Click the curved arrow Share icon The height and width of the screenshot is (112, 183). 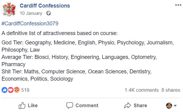(128, 105)
